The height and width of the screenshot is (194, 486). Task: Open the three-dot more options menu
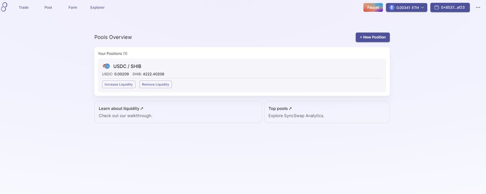coord(478,7)
